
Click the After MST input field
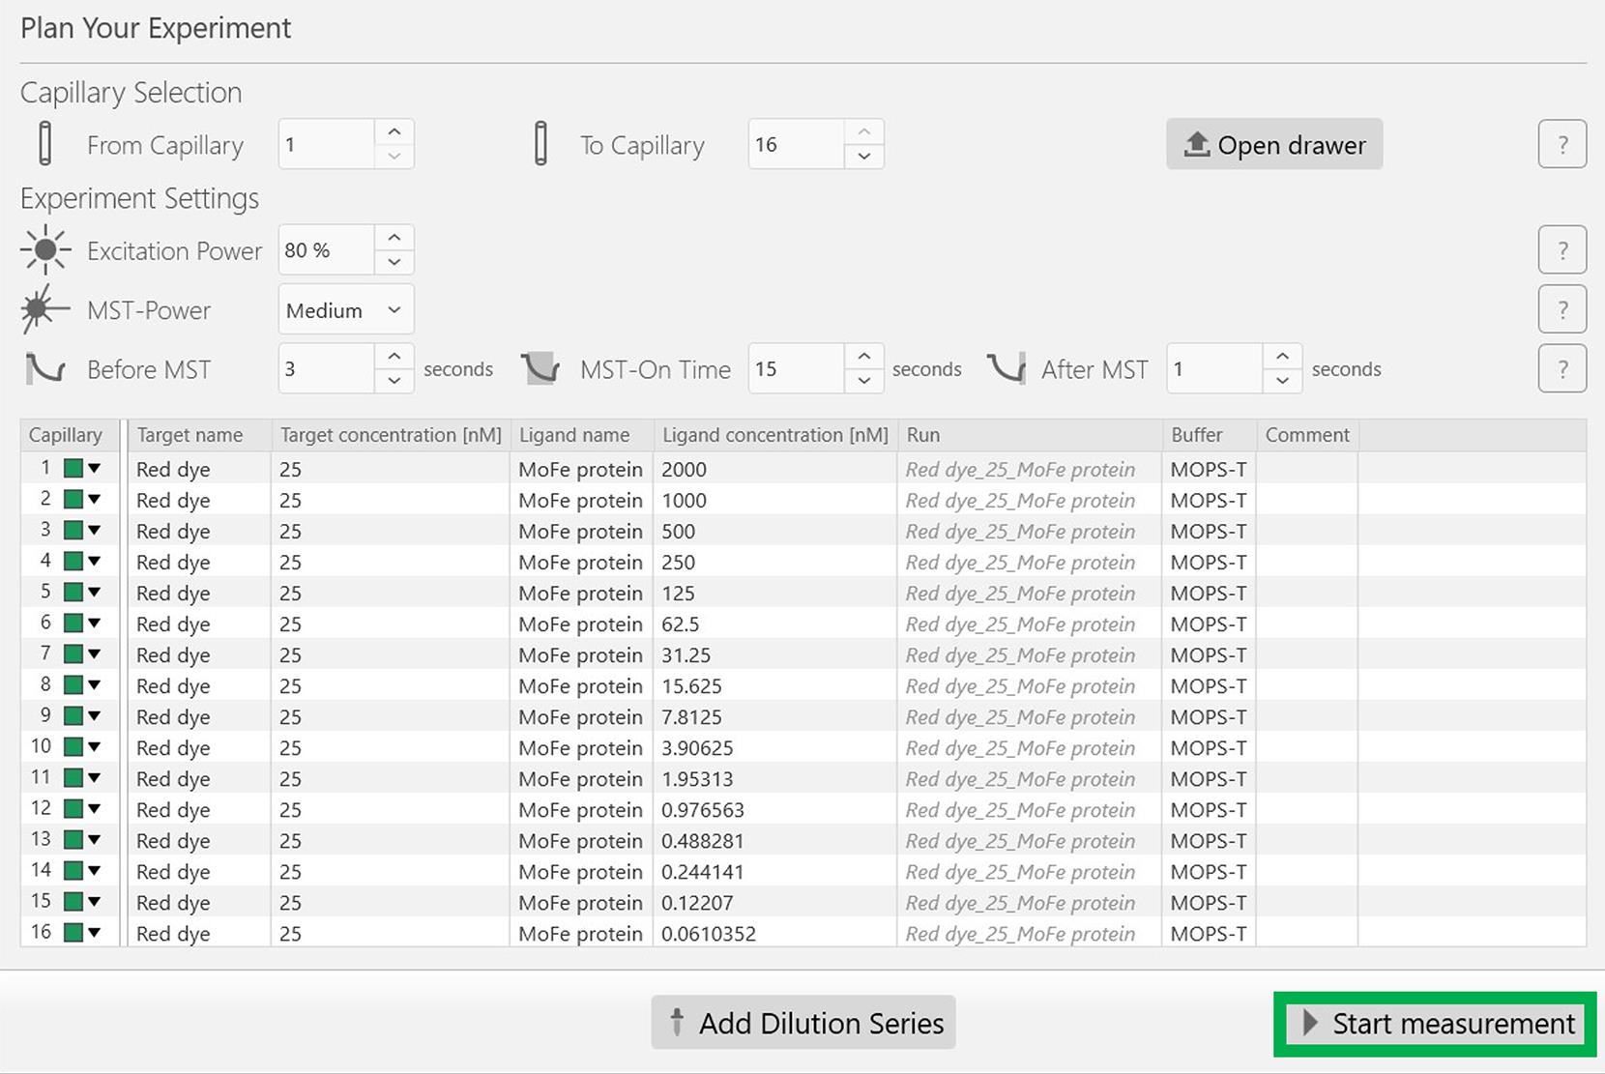[1214, 368]
